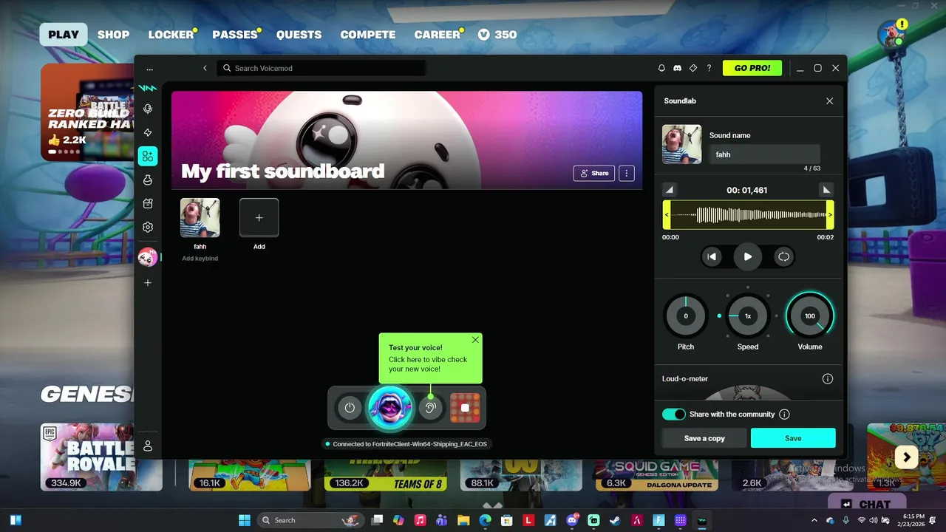Open Share with the community info icon
Viewport: 946px width, 532px height.
coord(784,415)
